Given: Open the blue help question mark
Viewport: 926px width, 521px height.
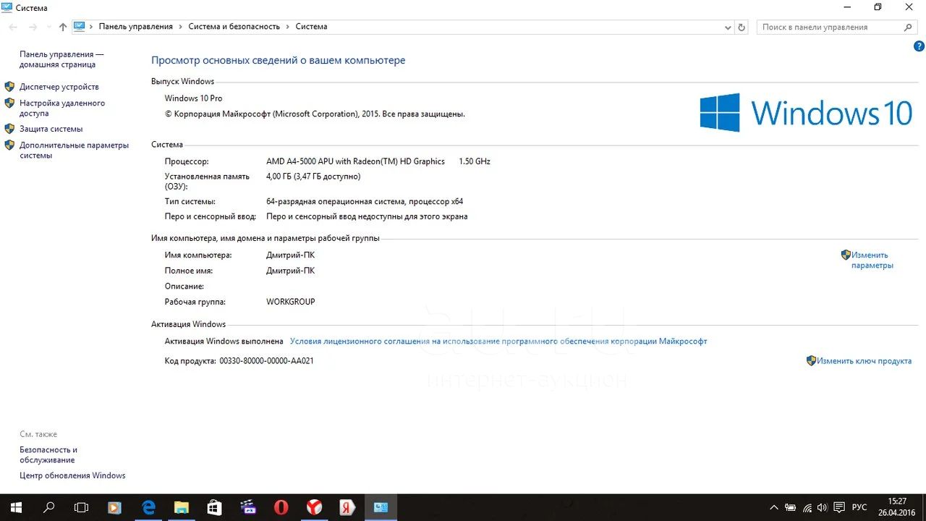Looking at the screenshot, I should tap(919, 46).
